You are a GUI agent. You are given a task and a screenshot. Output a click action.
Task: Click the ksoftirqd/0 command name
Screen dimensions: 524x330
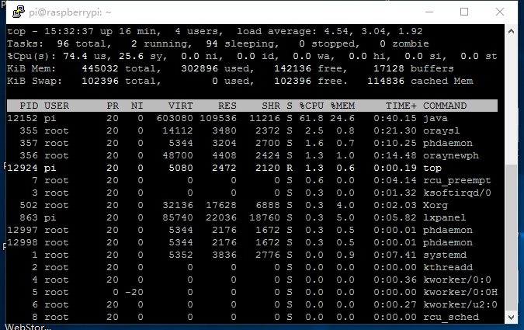pos(456,193)
